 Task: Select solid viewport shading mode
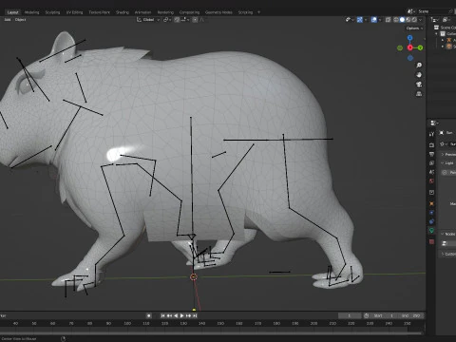point(402,20)
